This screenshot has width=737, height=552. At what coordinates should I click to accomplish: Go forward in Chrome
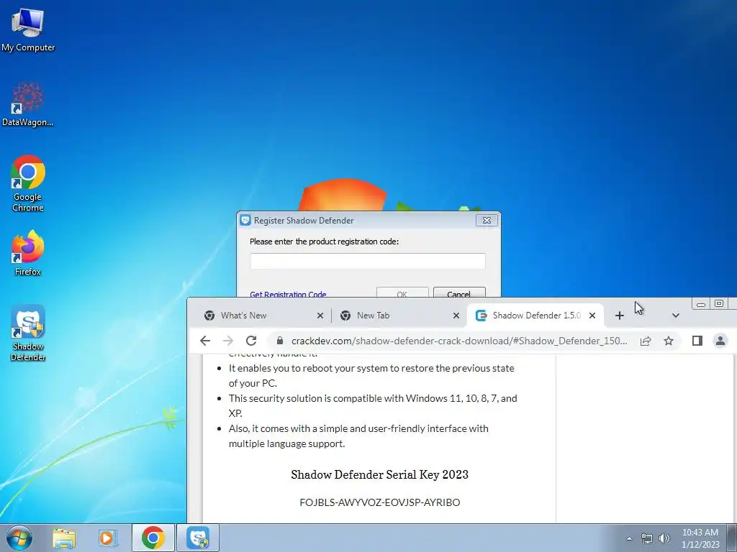click(228, 341)
